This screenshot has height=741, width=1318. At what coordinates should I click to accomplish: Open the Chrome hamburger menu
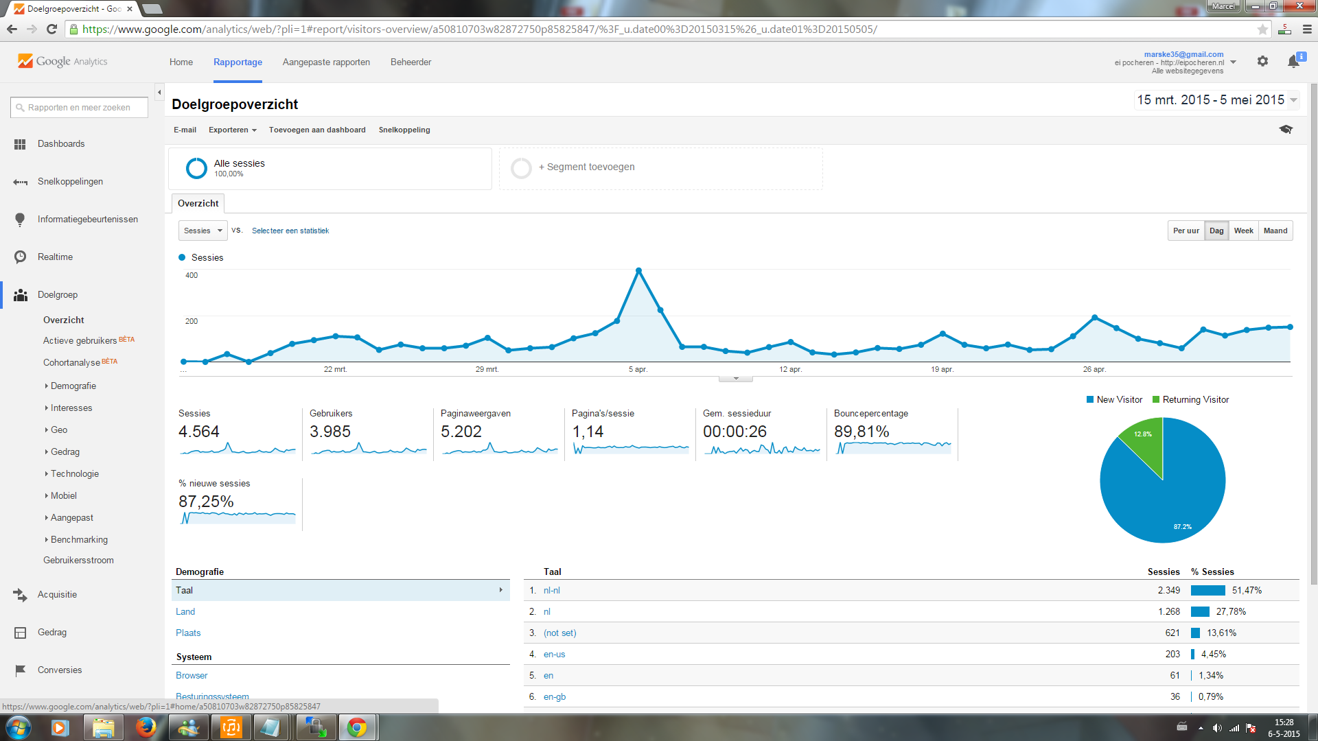pyautogui.click(x=1307, y=29)
